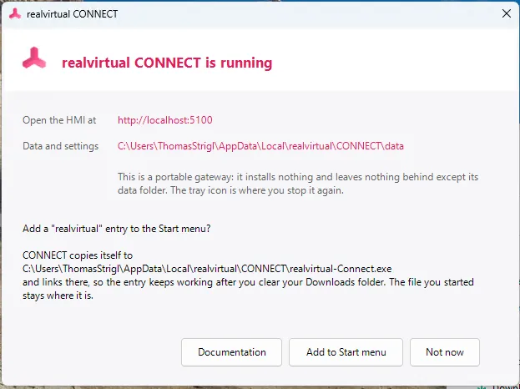
Task: Click the realvirtual-Connect.exe path text
Action: 207,269
